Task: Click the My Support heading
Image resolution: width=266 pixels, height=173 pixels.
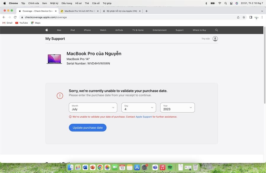Action: click(55, 39)
